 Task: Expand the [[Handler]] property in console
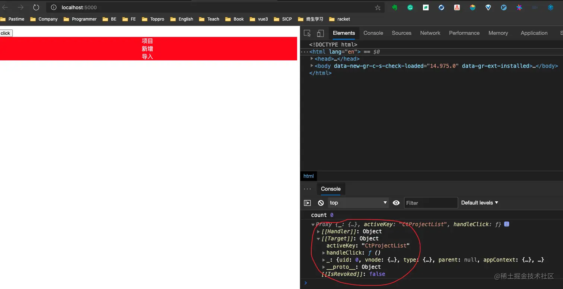click(318, 231)
